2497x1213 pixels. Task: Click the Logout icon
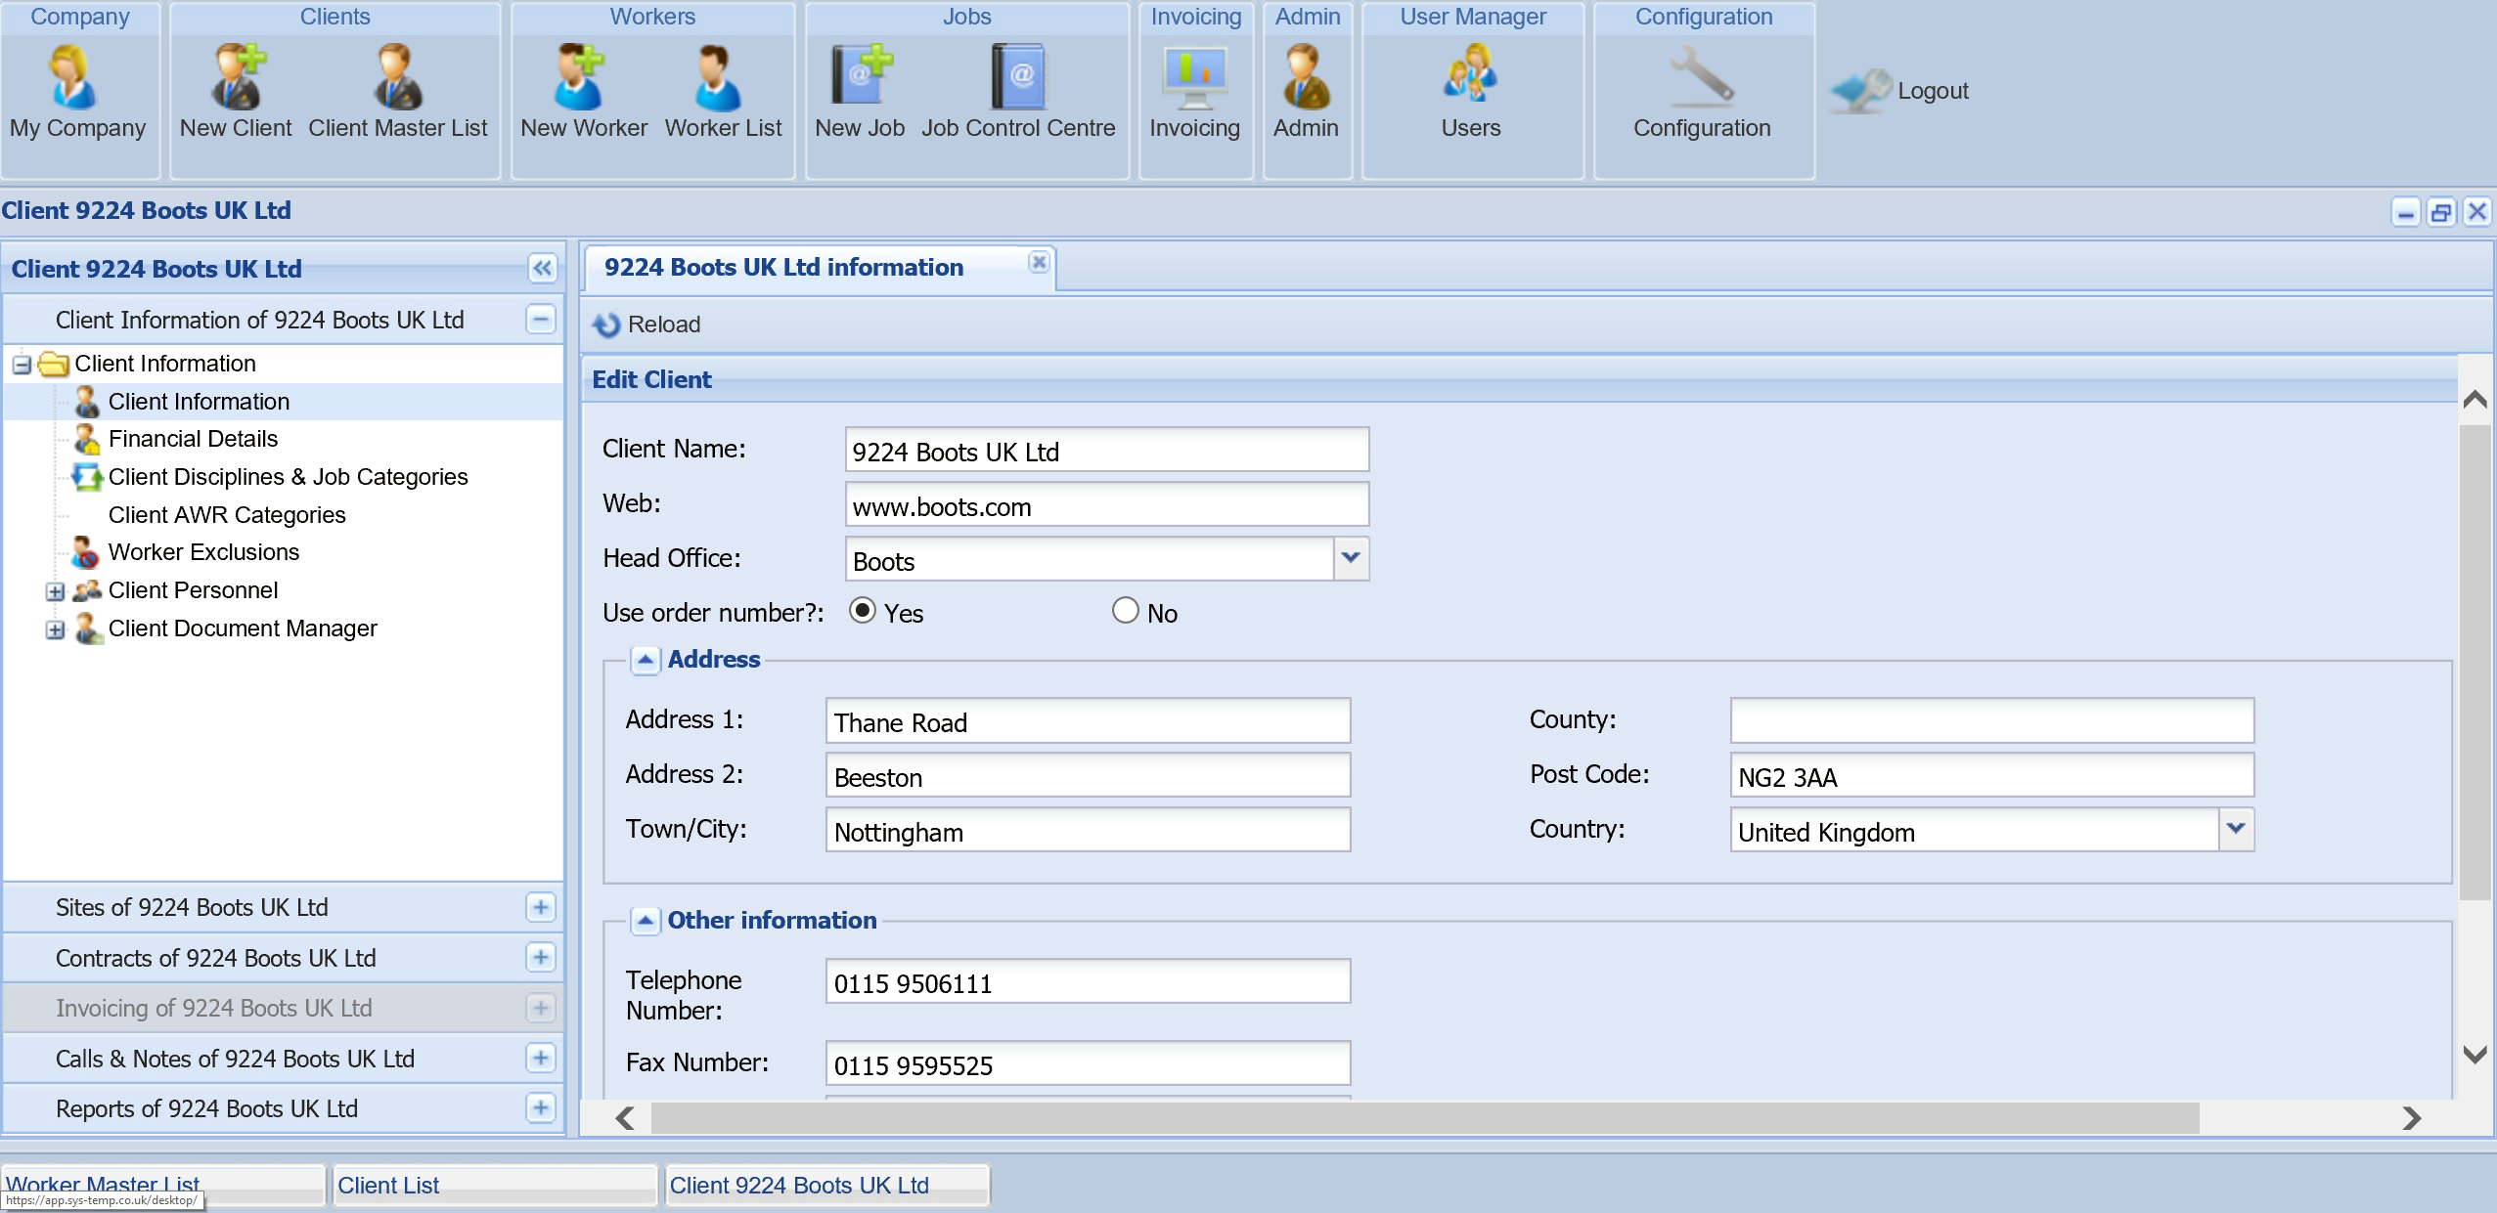tap(1860, 91)
